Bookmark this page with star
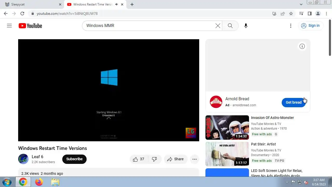The height and width of the screenshot is (187, 332). [x=291, y=14]
